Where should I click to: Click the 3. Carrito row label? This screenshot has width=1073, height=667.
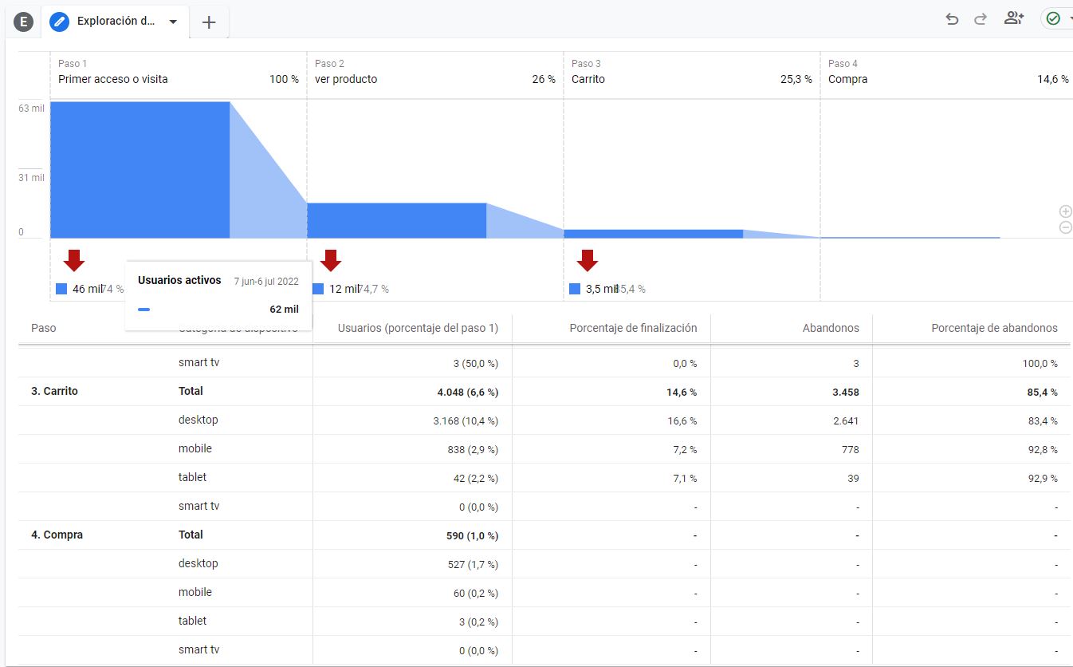[x=55, y=391]
